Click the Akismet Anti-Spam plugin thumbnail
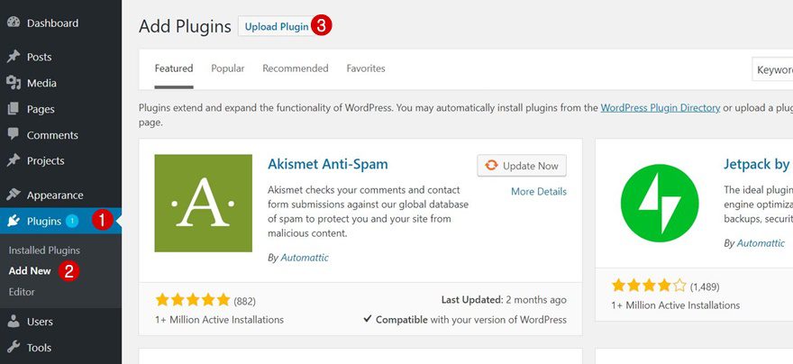 pyautogui.click(x=204, y=203)
